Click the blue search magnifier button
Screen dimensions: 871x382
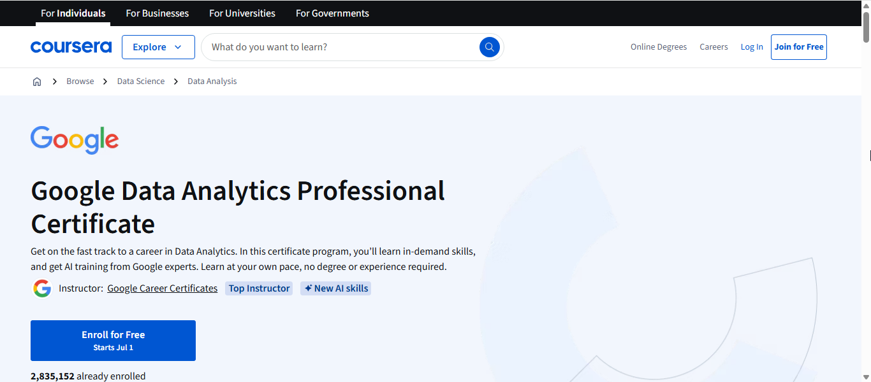click(x=490, y=47)
